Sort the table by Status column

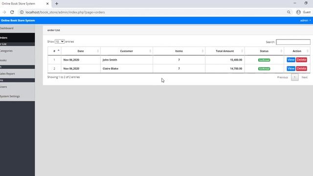coord(264,51)
